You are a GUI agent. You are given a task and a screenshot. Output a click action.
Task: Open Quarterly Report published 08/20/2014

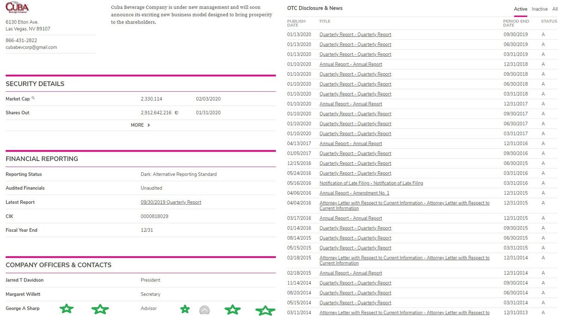tap(355, 293)
